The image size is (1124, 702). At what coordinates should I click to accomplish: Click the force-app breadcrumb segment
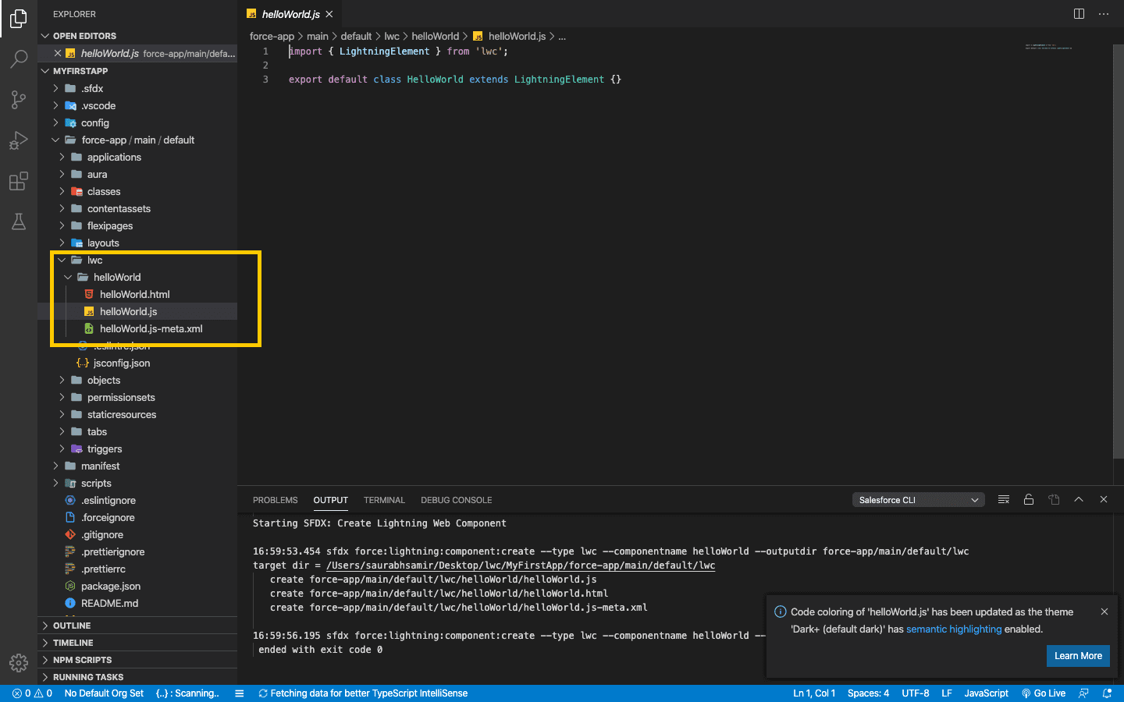coord(272,36)
